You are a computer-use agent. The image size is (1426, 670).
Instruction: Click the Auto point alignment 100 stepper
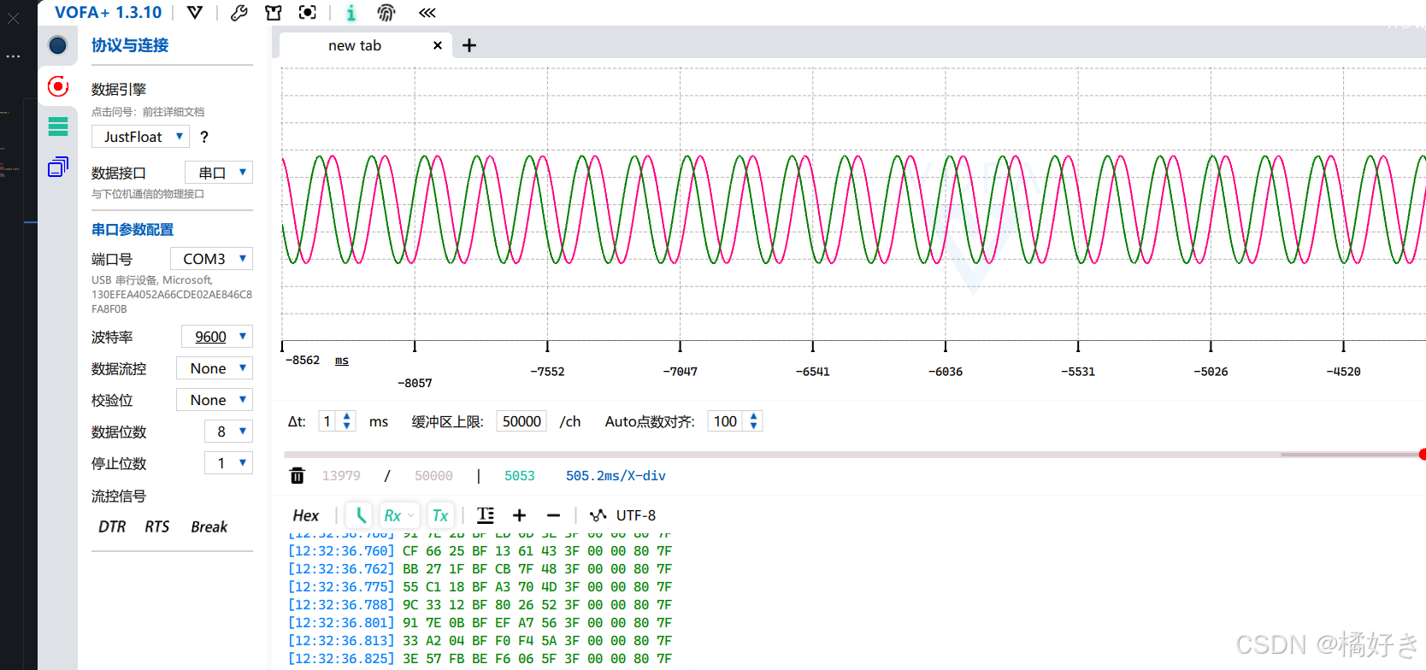click(x=735, y=421)
